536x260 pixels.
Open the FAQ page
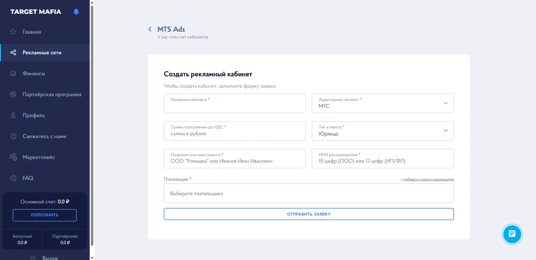45,178
